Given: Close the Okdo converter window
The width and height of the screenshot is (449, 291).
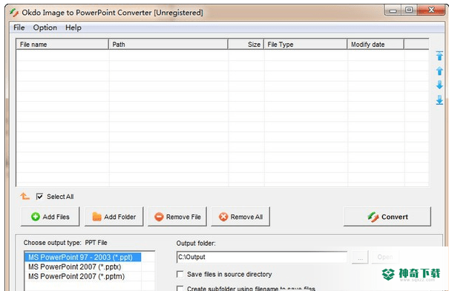Looking at the screenshot, I should point(431,10).
